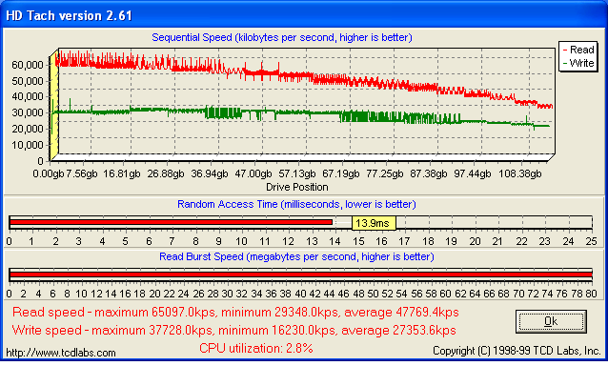Click the 47.00gb drive position label
Screen dimensions: 608x366
tap(253, 173)
